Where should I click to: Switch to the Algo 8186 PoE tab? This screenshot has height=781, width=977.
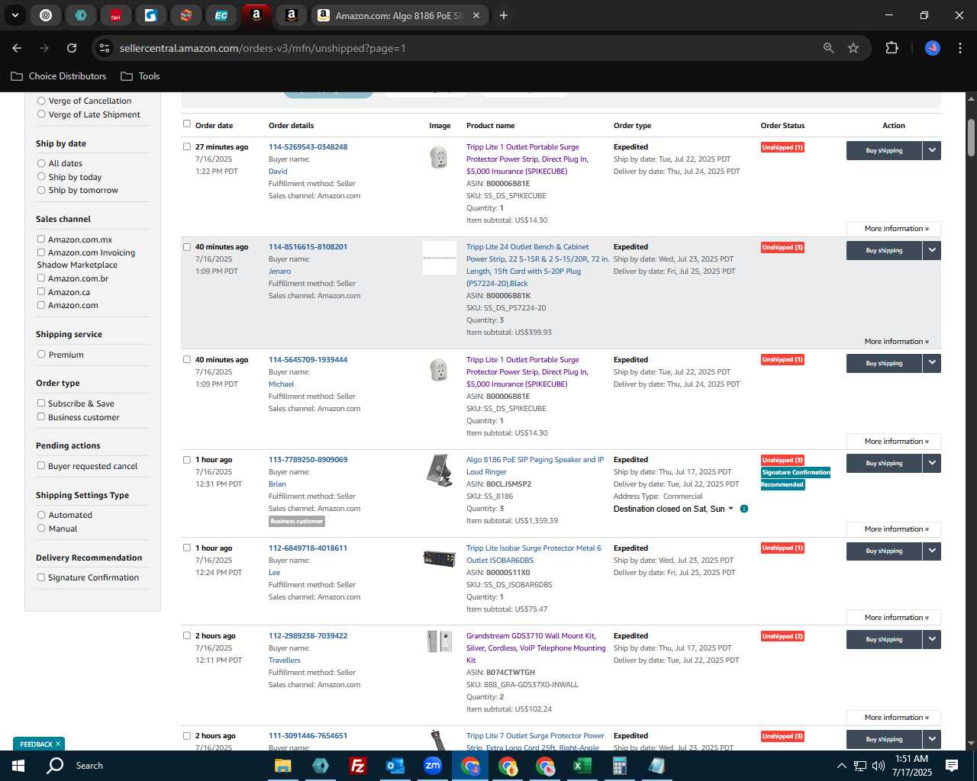(399, 15)
